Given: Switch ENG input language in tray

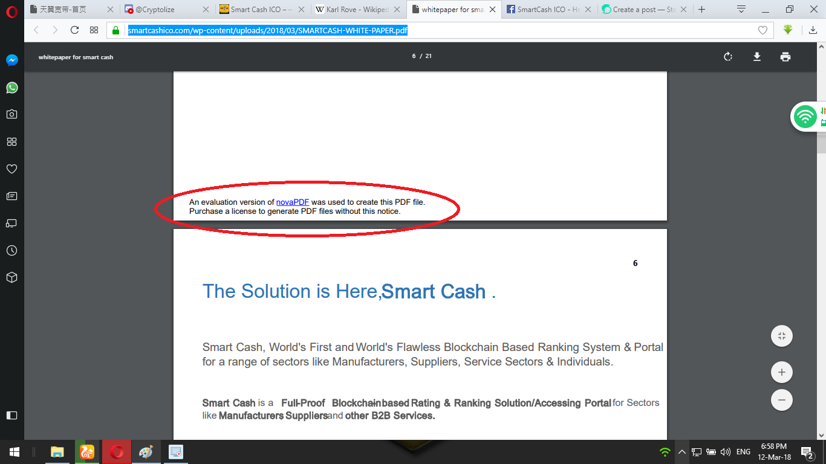Looking at the screenshot, I should click(x=744, y=452).
